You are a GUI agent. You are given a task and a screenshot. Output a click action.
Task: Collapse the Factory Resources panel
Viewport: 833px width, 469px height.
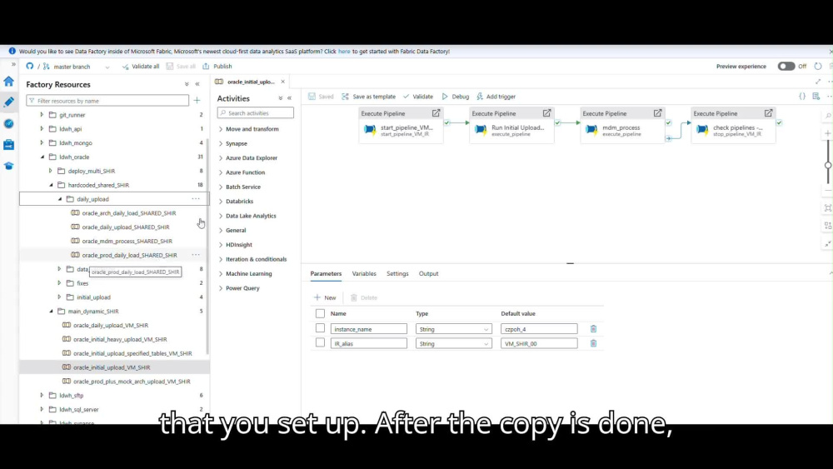[x=197, y=84]
